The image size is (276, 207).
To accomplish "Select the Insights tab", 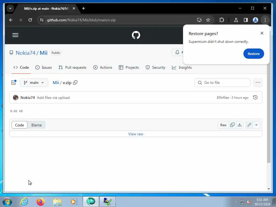I will coord(182,67).
